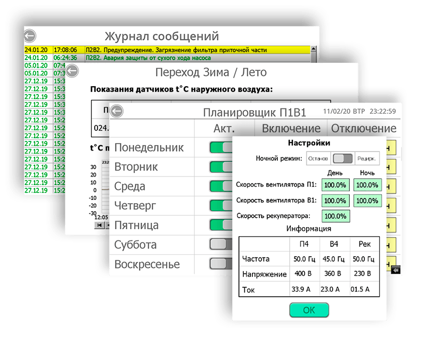
Task: Click back arrow in Переход Зима / Лето window
Action: pos(71,71)
